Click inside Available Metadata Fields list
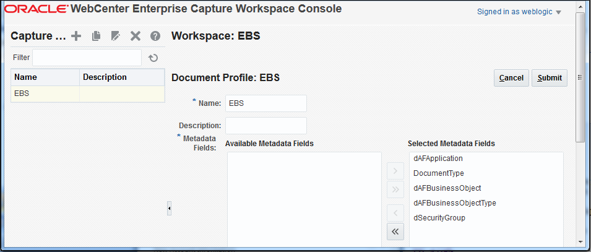This screenshot has width=591, height=252. [x=304, y=199]
